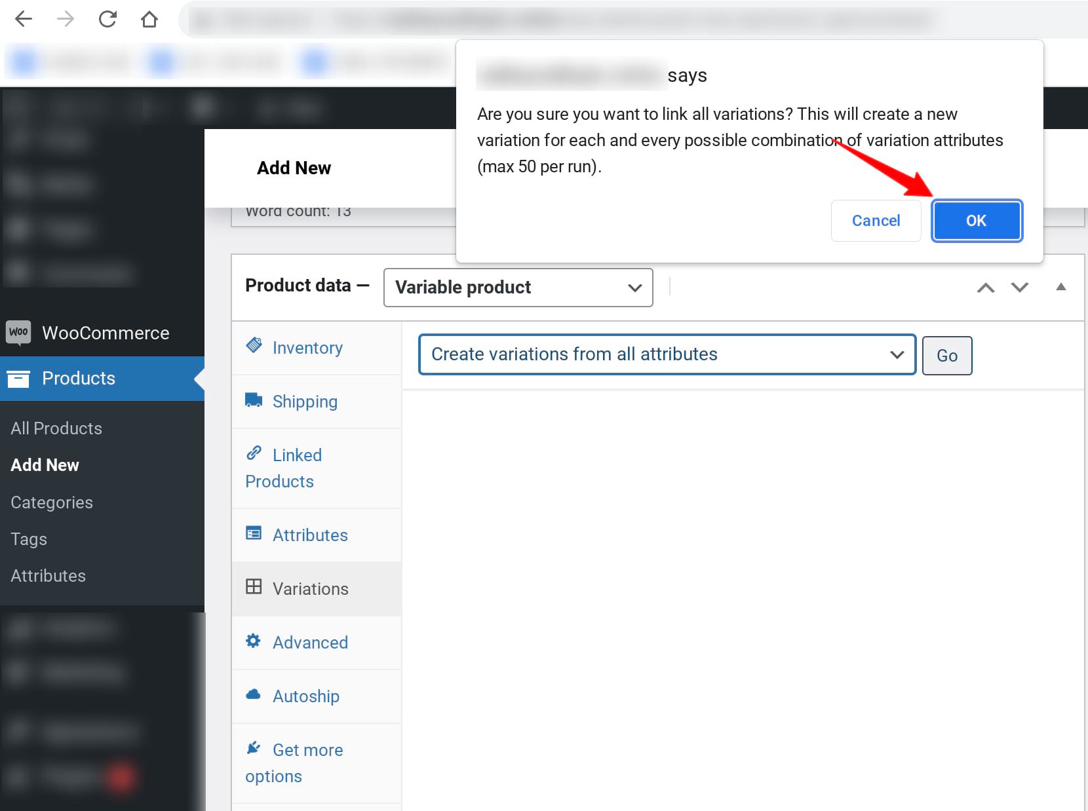Screen dimensions: 1088x811
Task: Click the browser reload icon
Action: pos(107,19)
